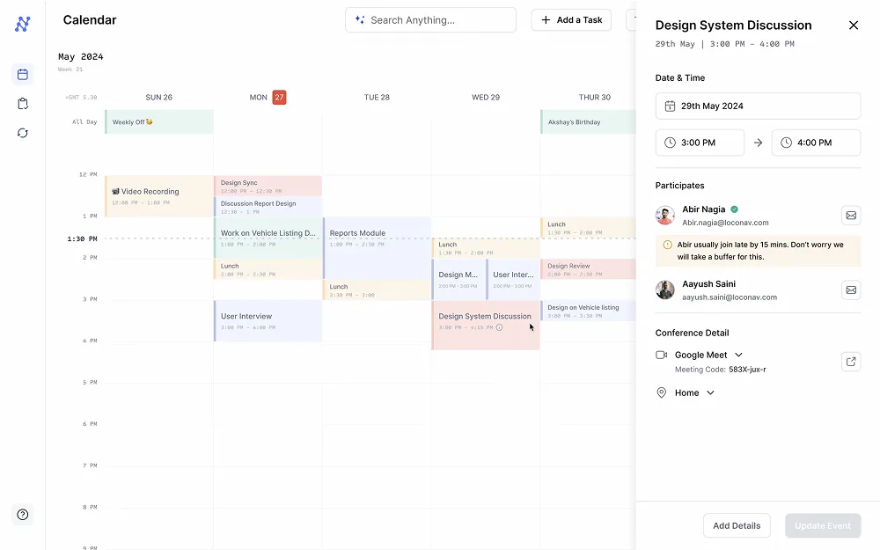Open Monday's User Interview event

point(268,321)
